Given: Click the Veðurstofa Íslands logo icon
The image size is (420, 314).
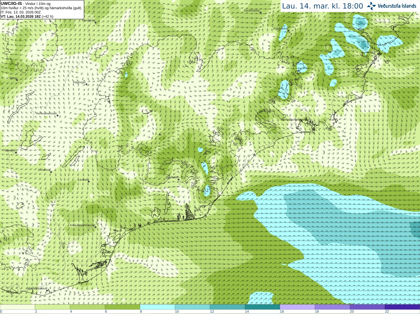Looking at the screenshot, I should coord(371,6).
